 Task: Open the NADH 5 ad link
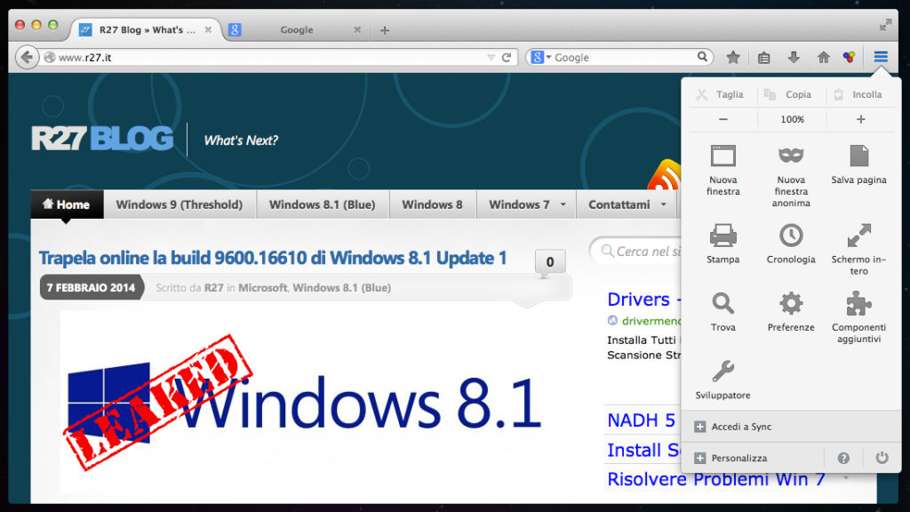[x=642, y=420]
